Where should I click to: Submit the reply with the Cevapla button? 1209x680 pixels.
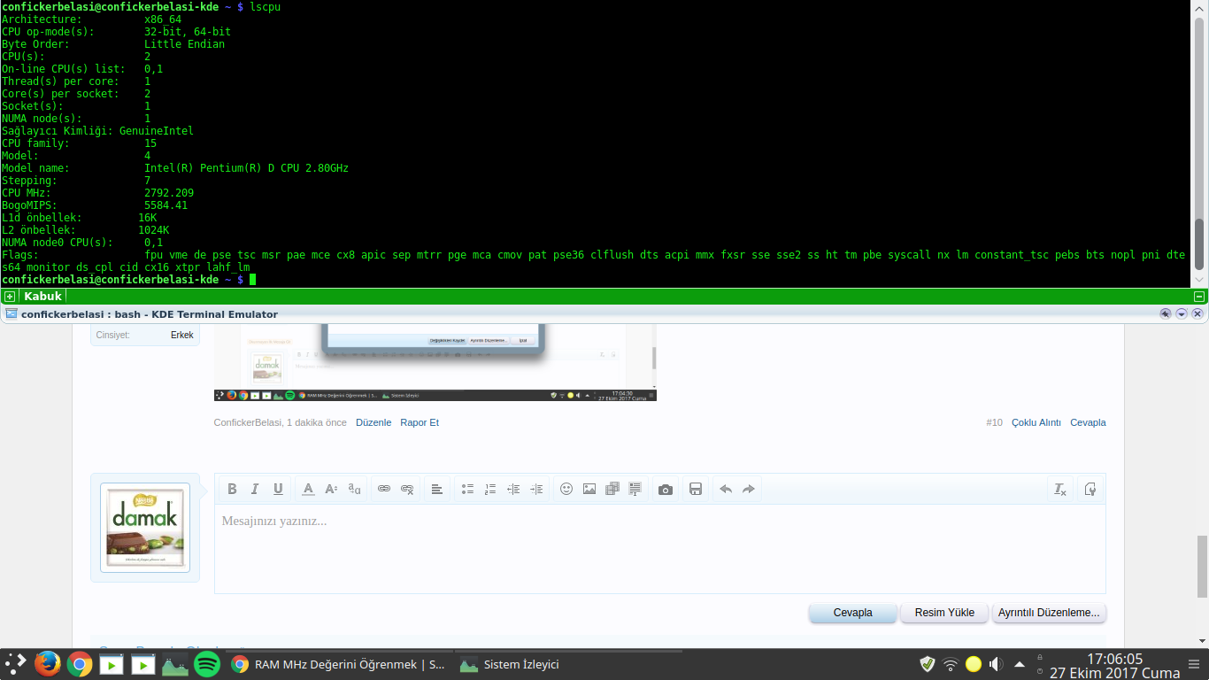coord(853,613)
